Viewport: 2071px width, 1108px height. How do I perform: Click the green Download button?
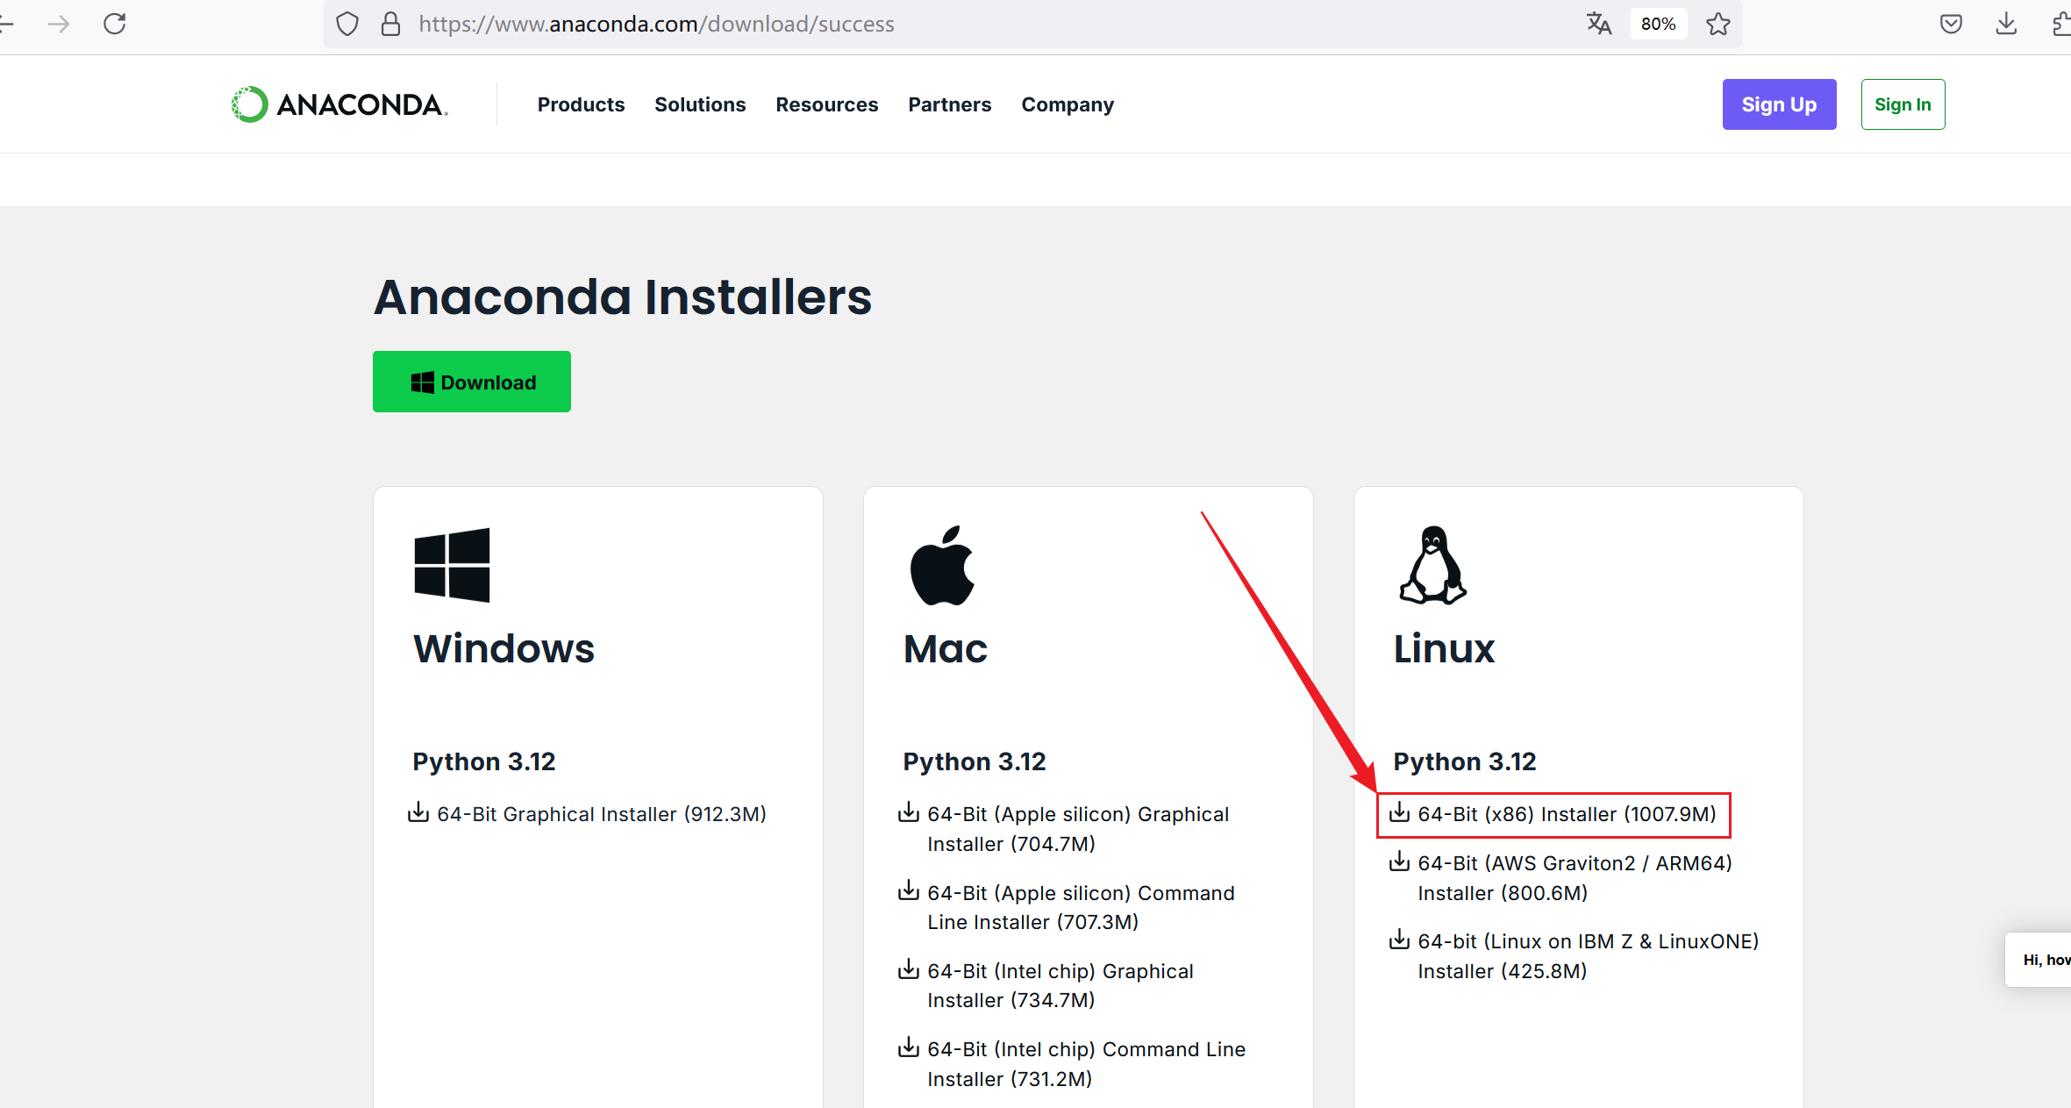[472, 382]
